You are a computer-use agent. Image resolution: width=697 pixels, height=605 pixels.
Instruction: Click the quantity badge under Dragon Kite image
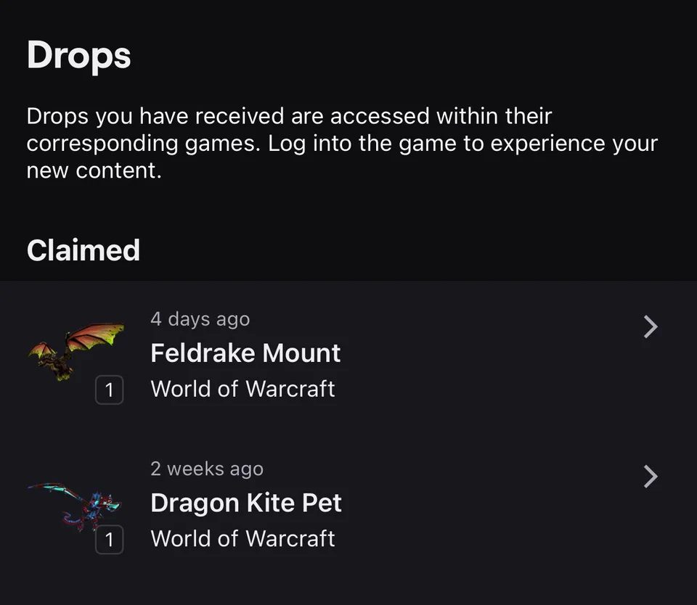click(109, 540)
